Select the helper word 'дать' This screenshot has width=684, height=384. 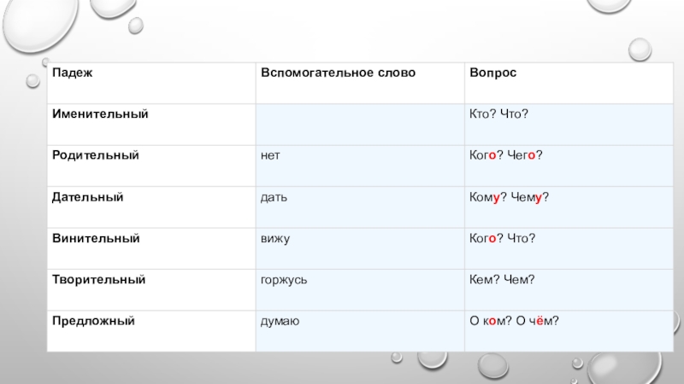point(274,197)
